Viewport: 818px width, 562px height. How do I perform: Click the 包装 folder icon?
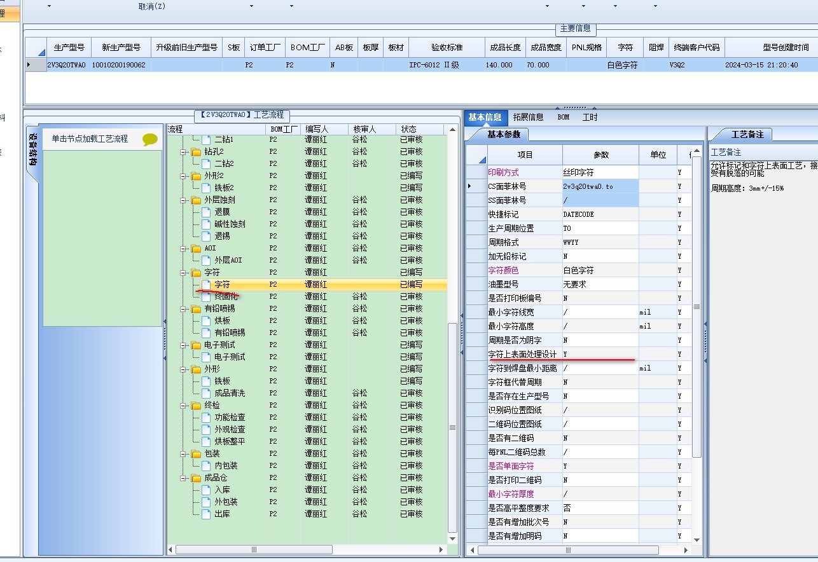pos(196,454)
